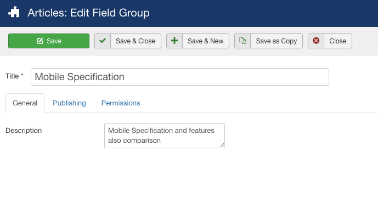The height and width of the screenshot is (207, 378).
Task: Click the Description field label
Action: pos(24,131)
